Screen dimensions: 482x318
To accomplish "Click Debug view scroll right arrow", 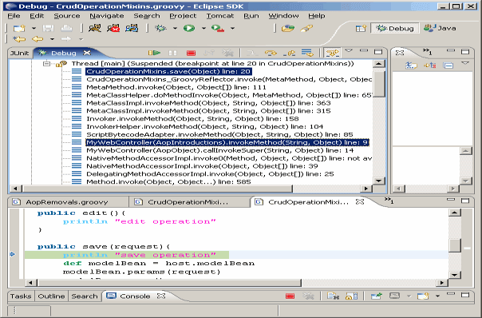I will (365, 189).
